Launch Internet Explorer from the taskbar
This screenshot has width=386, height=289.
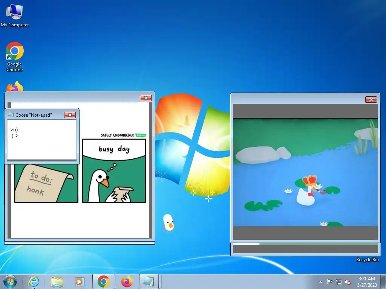pyautogui.click(x=34, y=281)
